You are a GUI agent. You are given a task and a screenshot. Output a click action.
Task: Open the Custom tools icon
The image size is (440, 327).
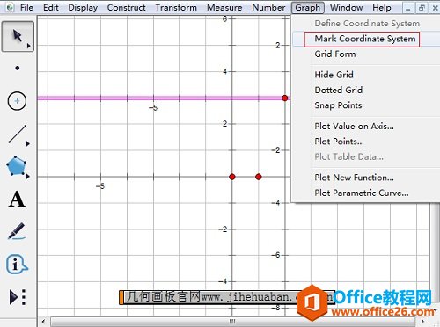[18, 297]
